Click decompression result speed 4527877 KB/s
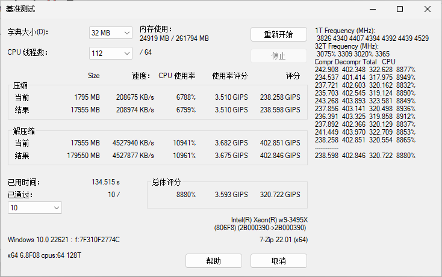The height and width of the screenshot is (277, 442). click(133, 156)
